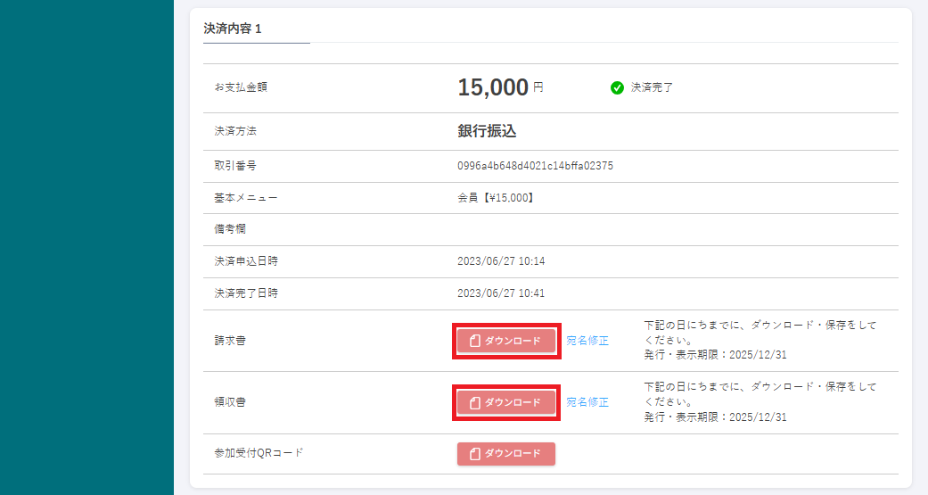The image size is (928, 495).
Task: Click the 決済完了日時 value 2023/06/27 10:41
Action: coord(501,293)
